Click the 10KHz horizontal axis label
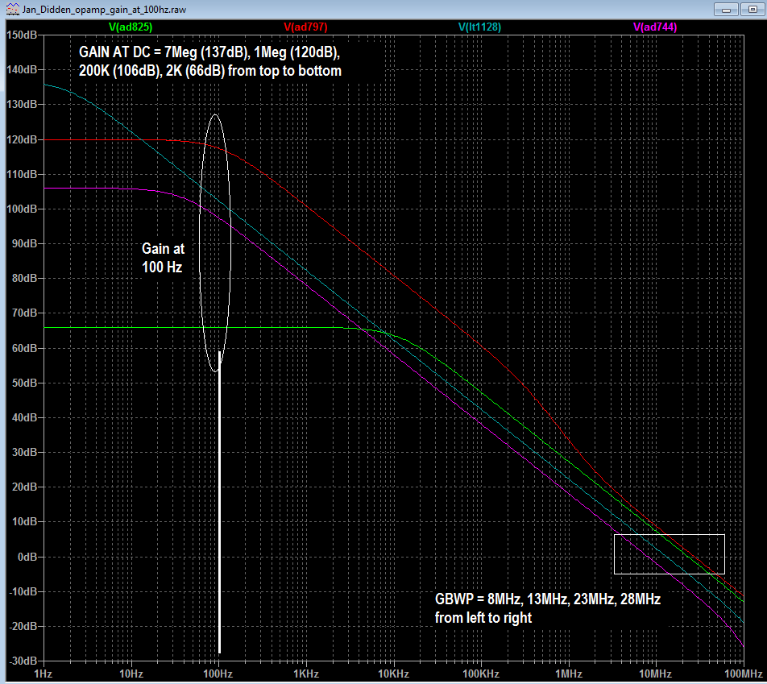Screen dimensions: 767x684 [x=394, y=674]
